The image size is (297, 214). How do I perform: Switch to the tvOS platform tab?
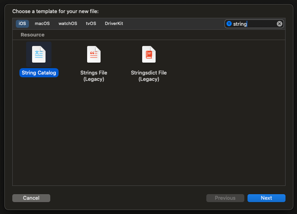pos(91,23)
